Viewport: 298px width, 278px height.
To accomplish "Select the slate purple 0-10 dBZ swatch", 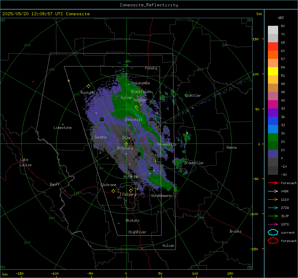I will tap(273, 154).
